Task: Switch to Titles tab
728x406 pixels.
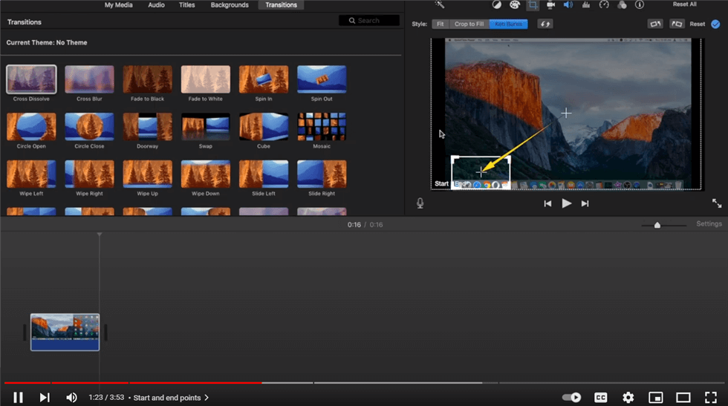Action: click(186, 5)
